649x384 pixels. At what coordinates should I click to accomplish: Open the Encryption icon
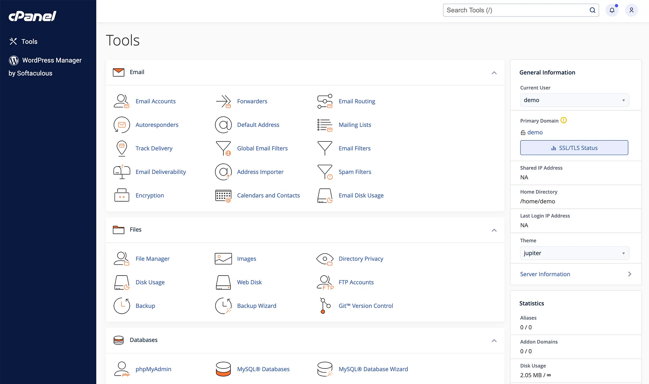(x=122, y=195)
